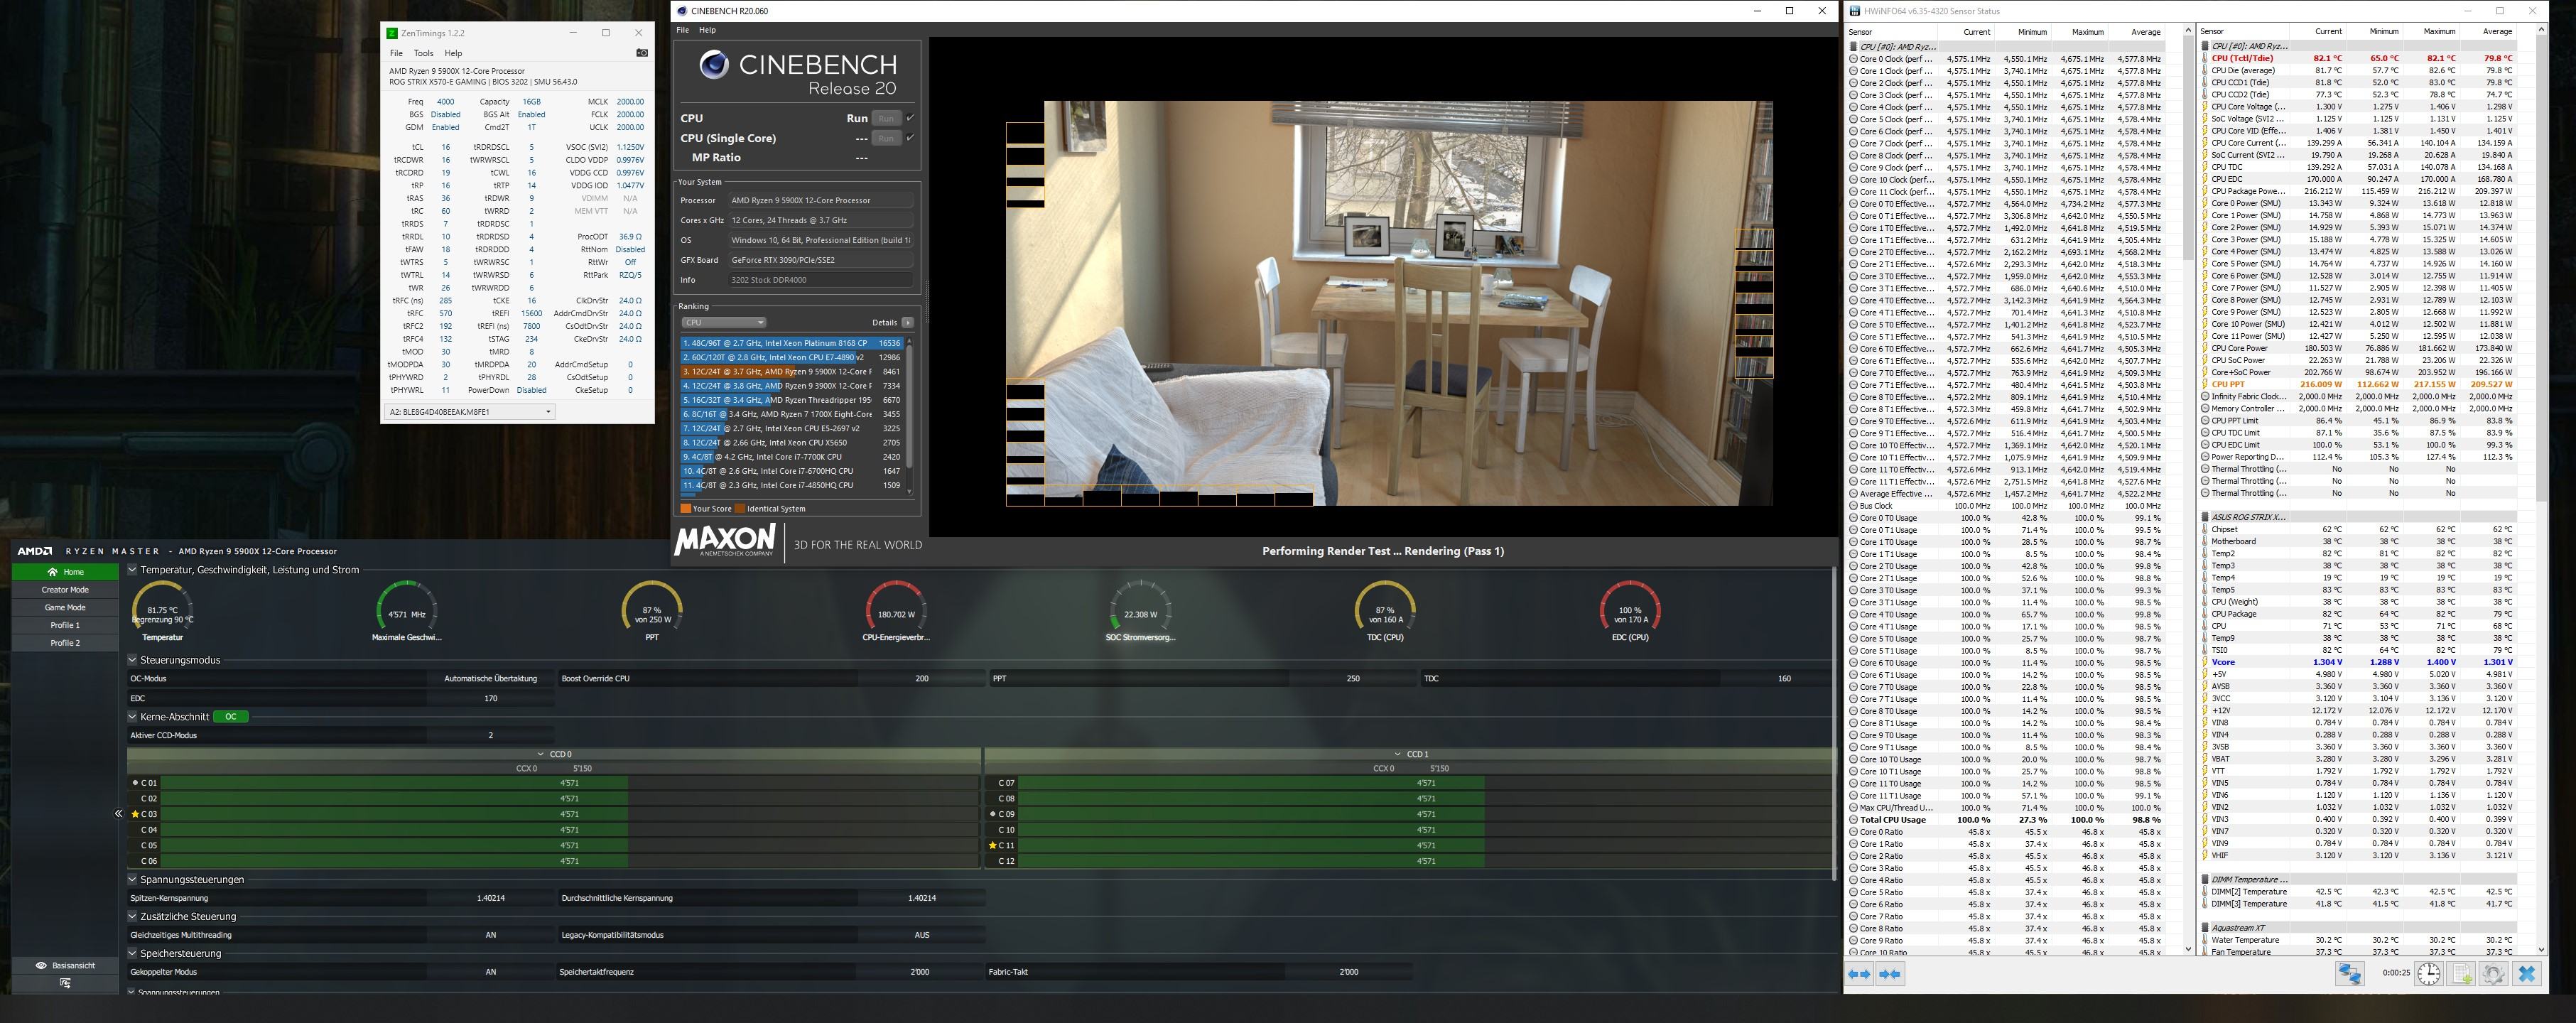Click the Boost Override CPU value 200
Image resolution: width=2576 pixels, height=1023 pixels.
pos(921,679)
